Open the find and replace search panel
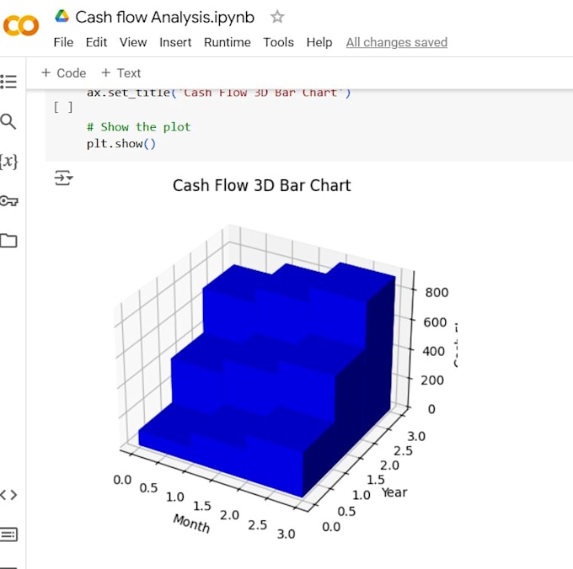Screen dimensions: 573x569 coord(8,121)
